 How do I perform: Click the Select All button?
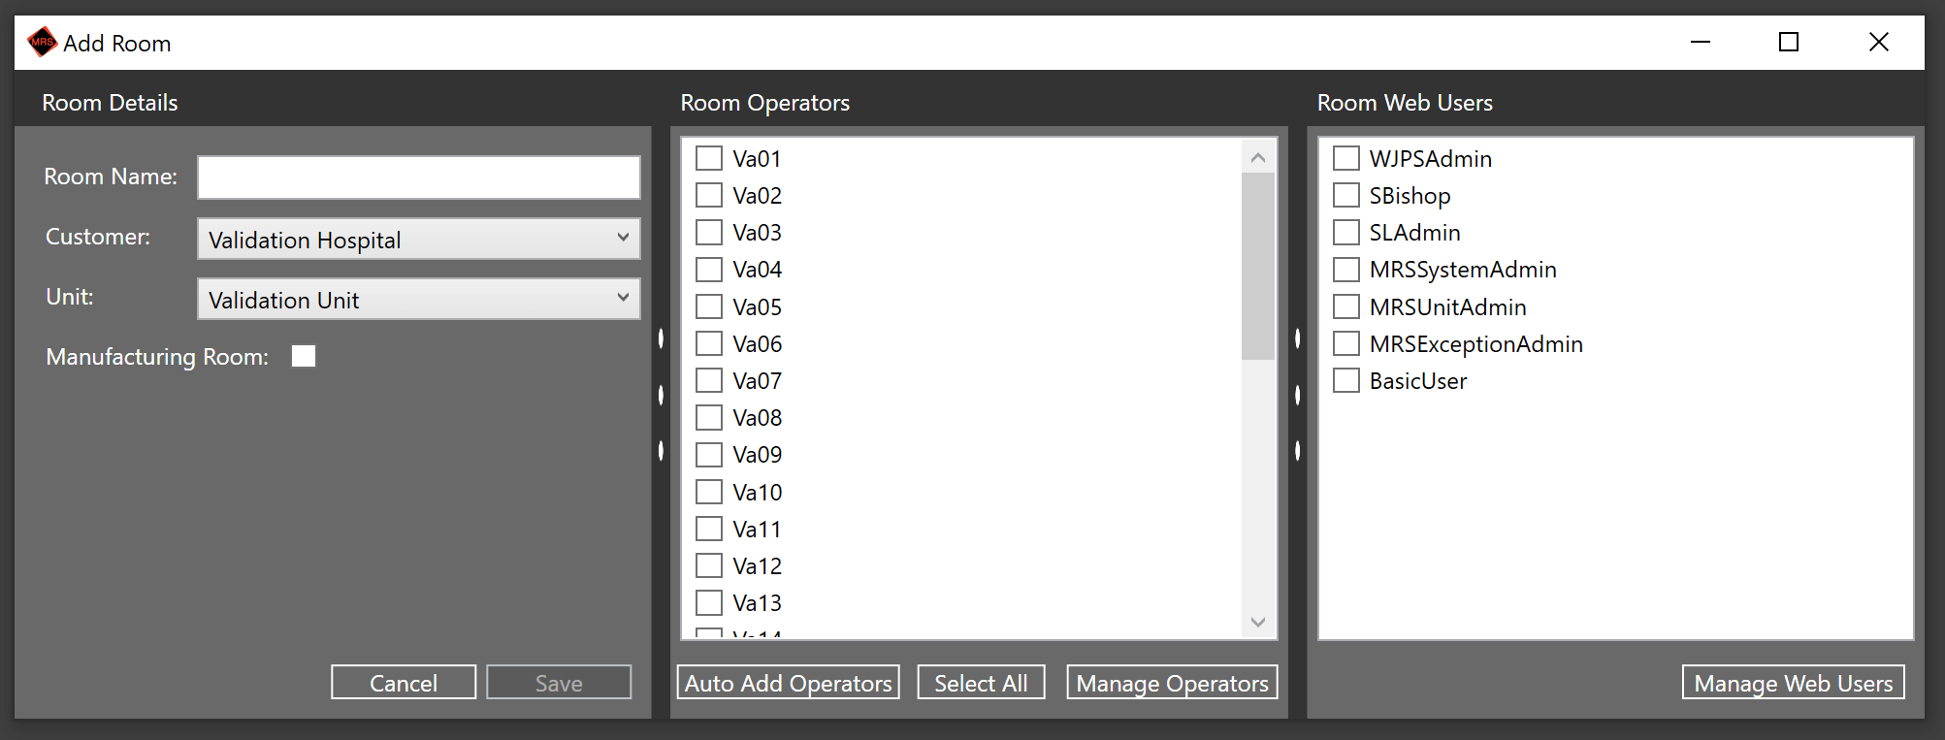[x=981, y=682]
